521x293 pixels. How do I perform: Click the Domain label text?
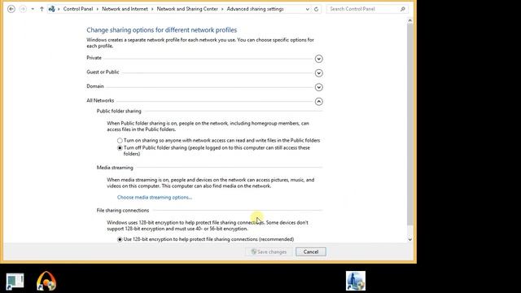(x=95, y=86)
